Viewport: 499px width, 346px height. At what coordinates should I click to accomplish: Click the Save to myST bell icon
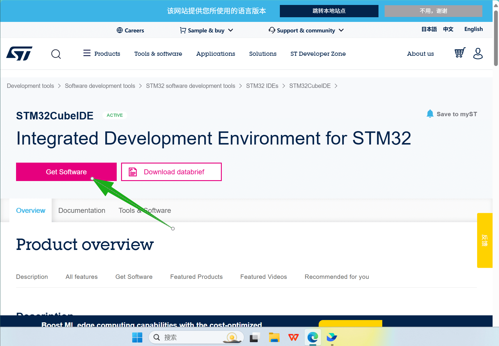tap(430, 114)
